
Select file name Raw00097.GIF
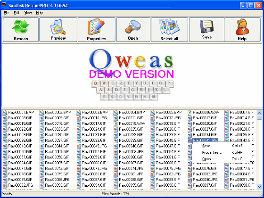(205, 185)
